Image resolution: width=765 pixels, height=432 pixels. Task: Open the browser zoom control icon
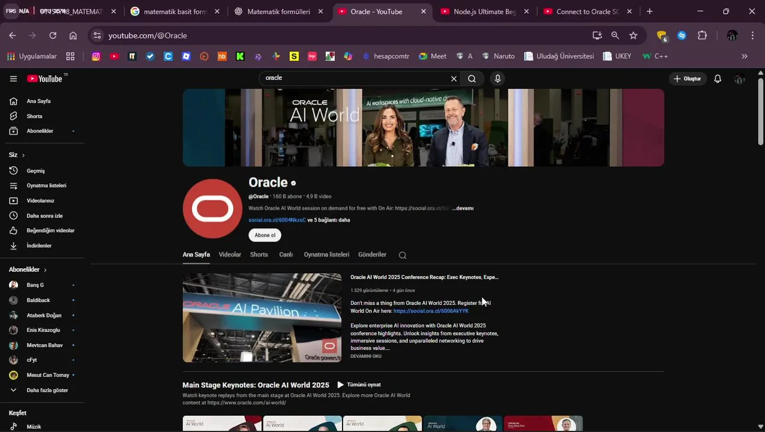615,35
